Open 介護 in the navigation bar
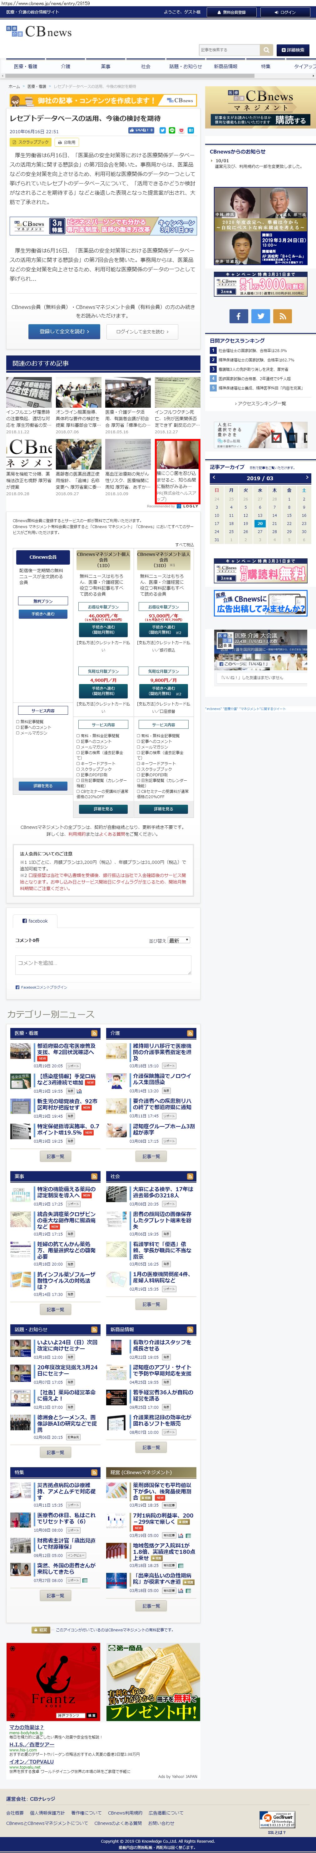The width and height of the screenshot is (316, 1853). pyautogui.click(x=65, y=66)
